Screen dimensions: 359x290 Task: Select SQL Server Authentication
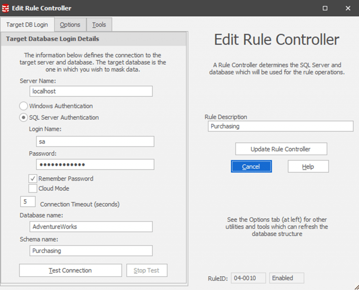point(23,118)
